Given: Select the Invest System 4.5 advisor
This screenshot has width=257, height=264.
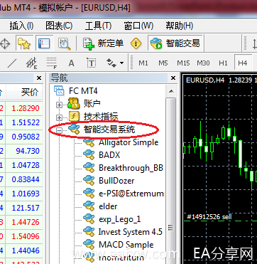Looking at the screenshot, I should click(131, 232).
